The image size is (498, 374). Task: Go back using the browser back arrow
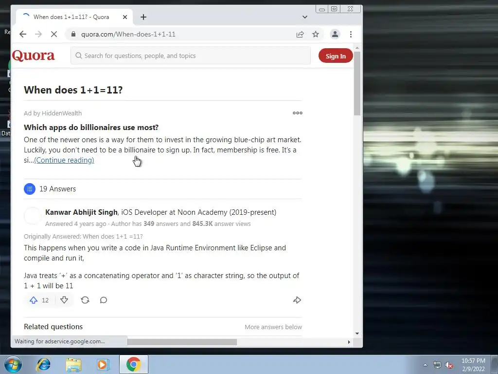(x=23, y=34)
